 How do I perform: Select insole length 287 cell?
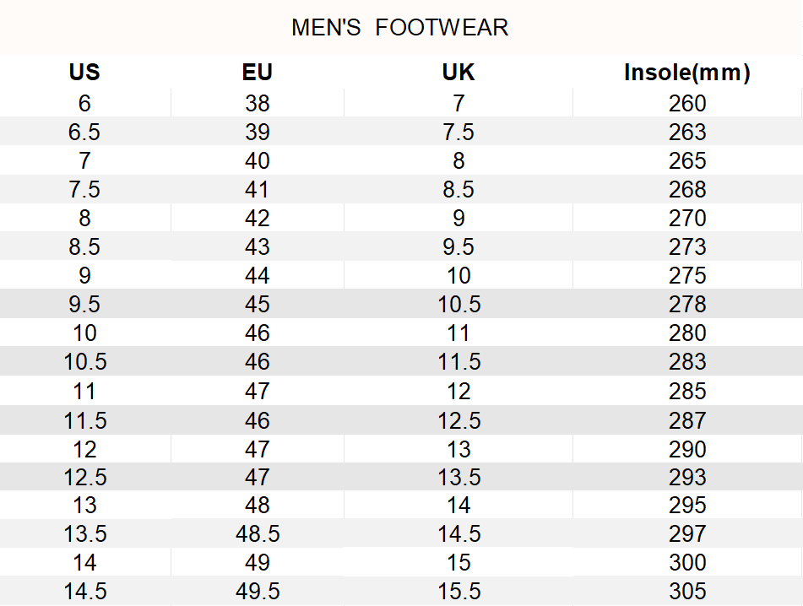pyautogui.click(x=687, y=420)
